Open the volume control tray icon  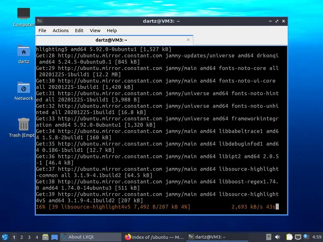[278, 237]
